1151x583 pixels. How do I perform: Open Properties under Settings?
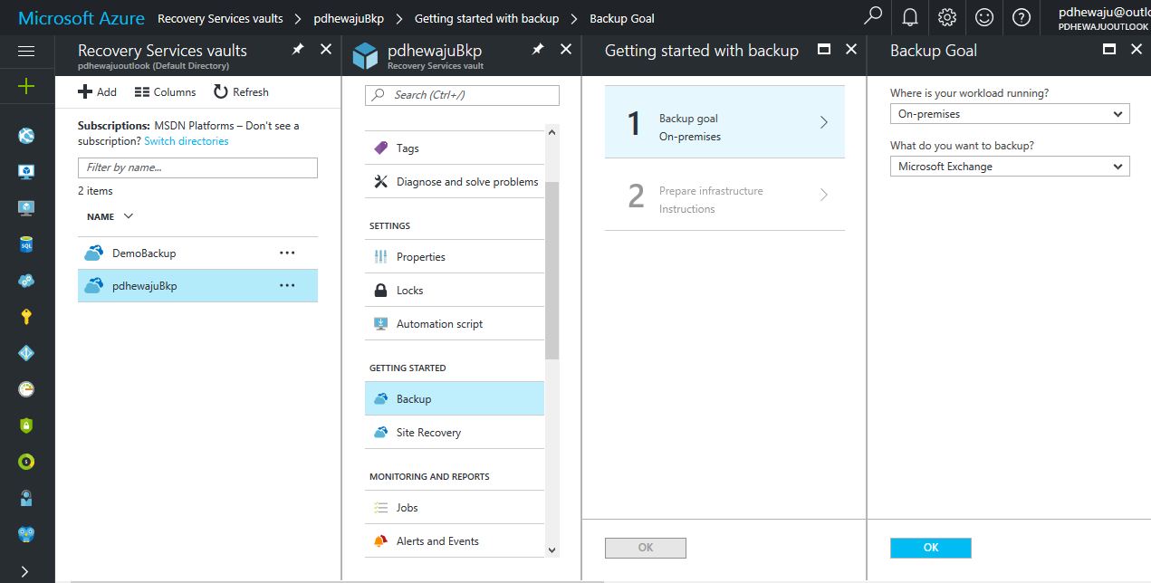455,257
